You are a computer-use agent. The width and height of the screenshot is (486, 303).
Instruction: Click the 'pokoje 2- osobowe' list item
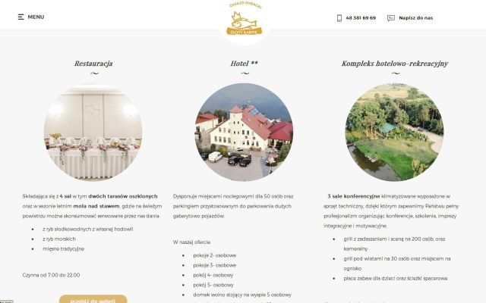tap(214, 255)
